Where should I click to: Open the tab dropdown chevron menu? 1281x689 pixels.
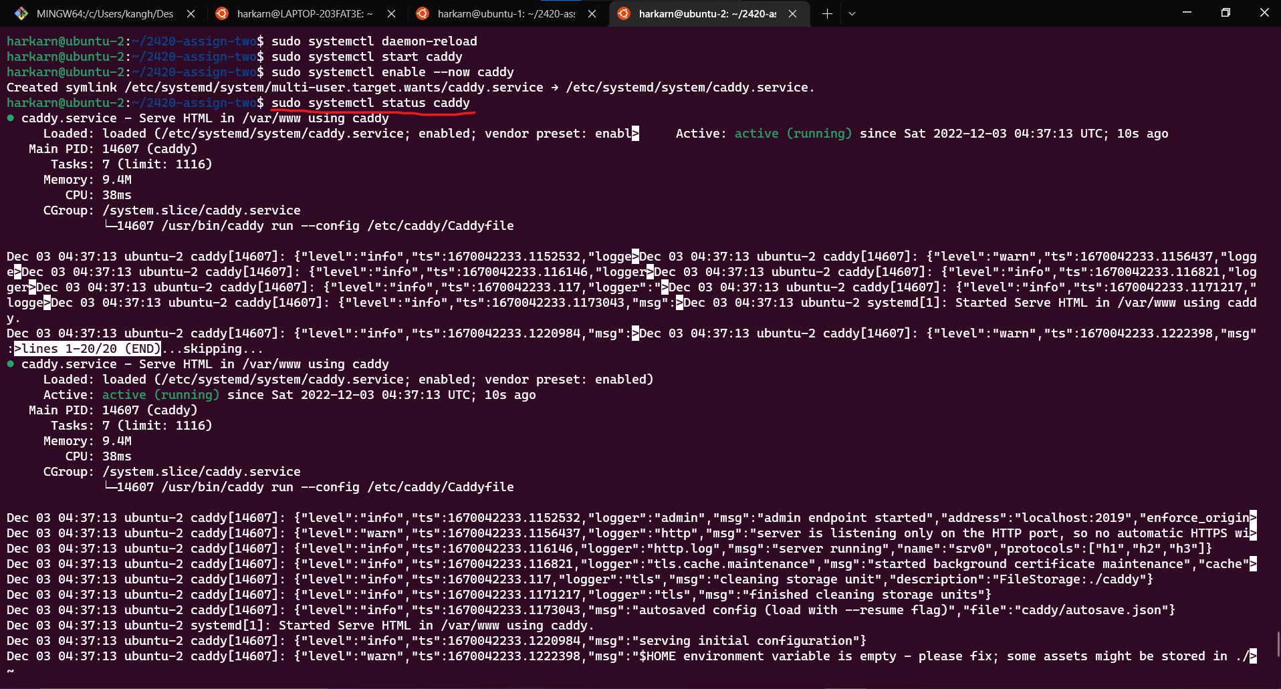tap(852, 13)
